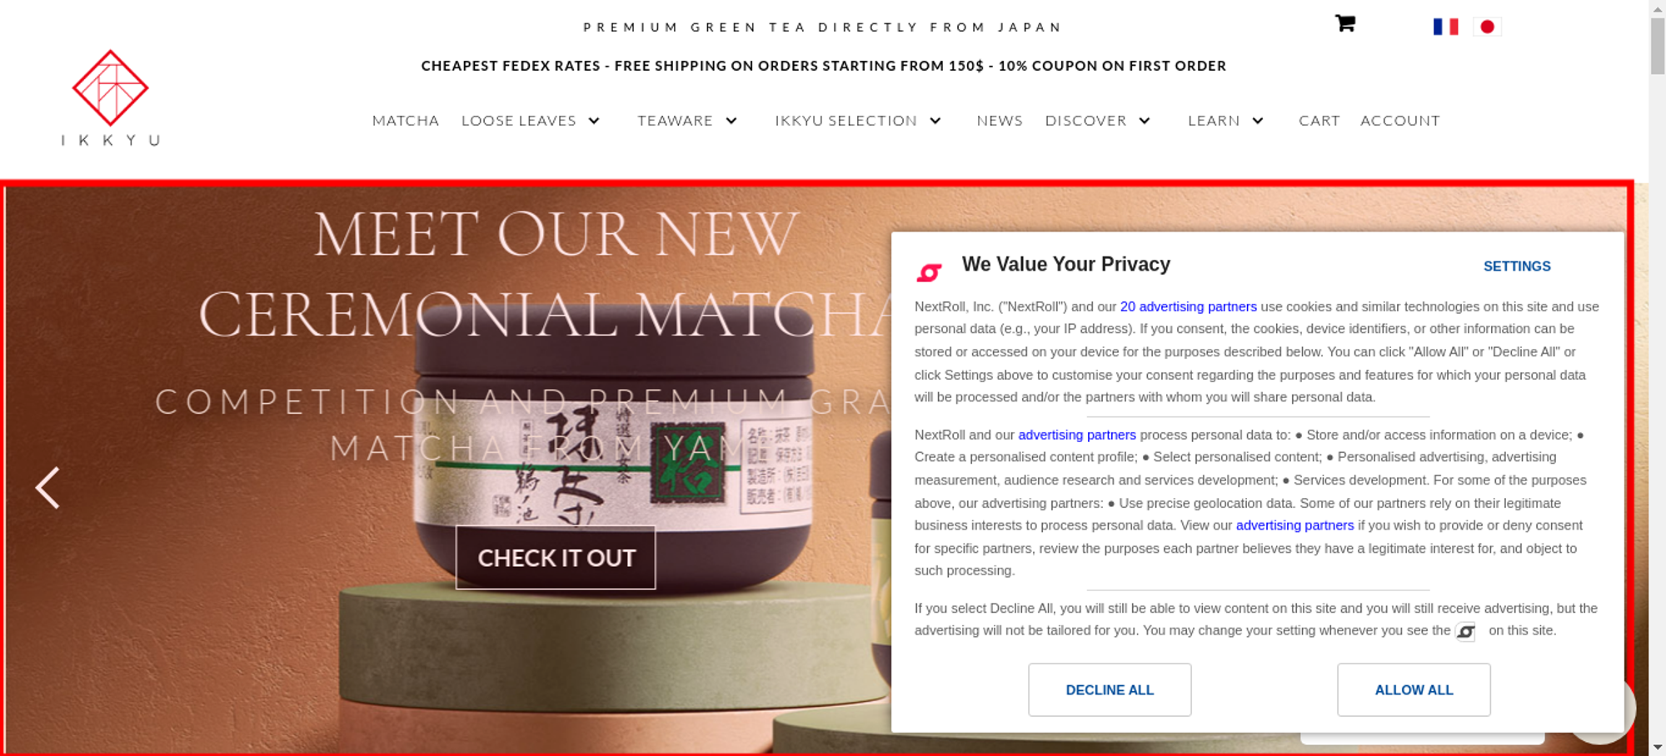Go to previous slide arrow
The width and height of the screenshot is (1666, 756).
click(x=47, y=488)
